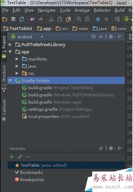Click the Undo purple arrow icon
133x192 pixels.
[x=32, y=19]
